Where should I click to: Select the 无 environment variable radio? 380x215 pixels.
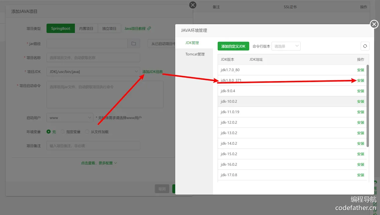coord(49,132)
